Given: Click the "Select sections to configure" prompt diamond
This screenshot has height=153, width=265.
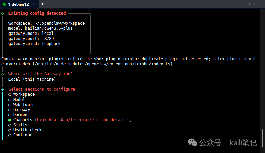Looking at the screenshot, I should click(x=3, y=89).
